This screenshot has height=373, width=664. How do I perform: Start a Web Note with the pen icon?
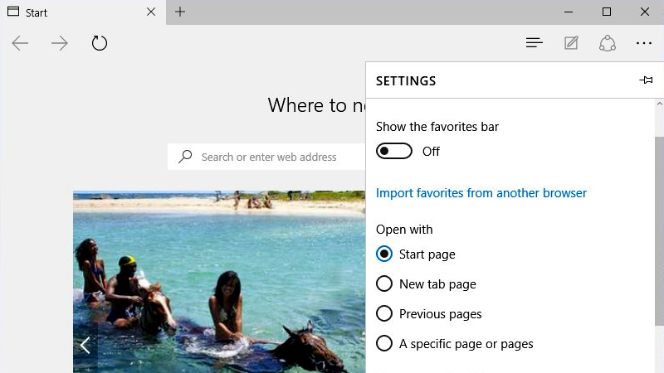(571, 43)
